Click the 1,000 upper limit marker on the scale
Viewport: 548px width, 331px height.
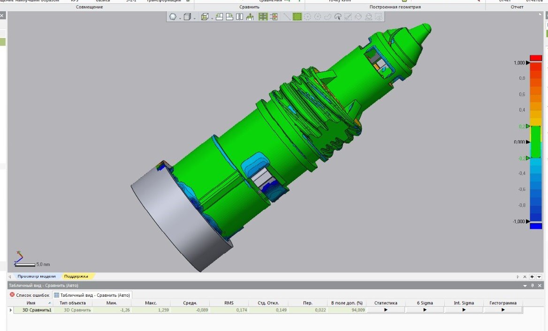(x=528, y=63)
